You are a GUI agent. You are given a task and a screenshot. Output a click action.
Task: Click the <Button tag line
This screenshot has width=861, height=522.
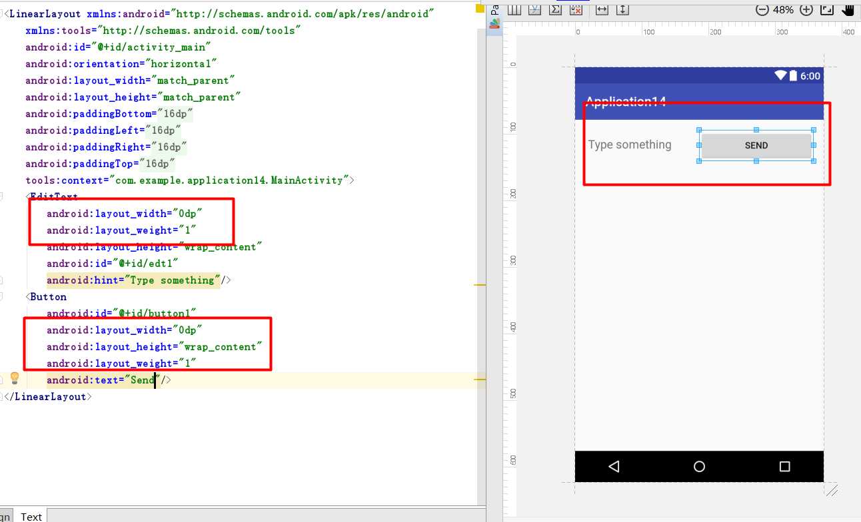(46, 297)
